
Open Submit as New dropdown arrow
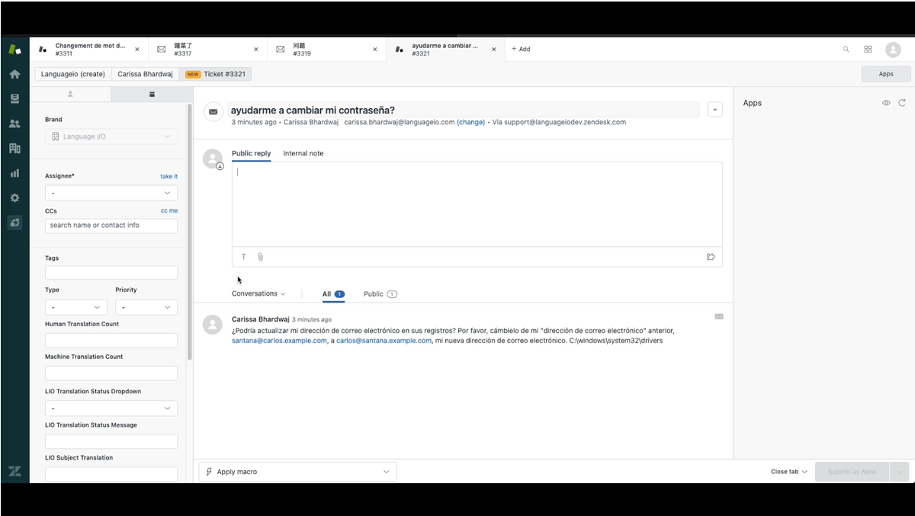click(x=900, y=472)
